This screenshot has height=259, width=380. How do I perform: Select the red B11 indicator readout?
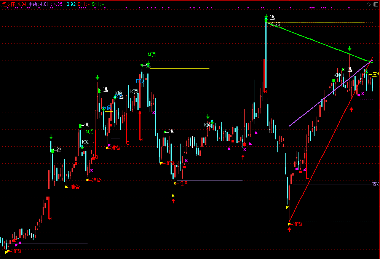pos(84,4)
